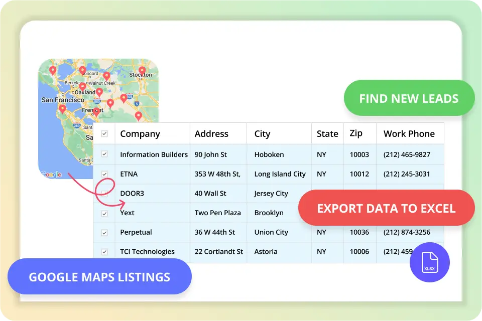Select the map pin below San Francisco label
The image size is (482, 321).
(x=62, y=109)
